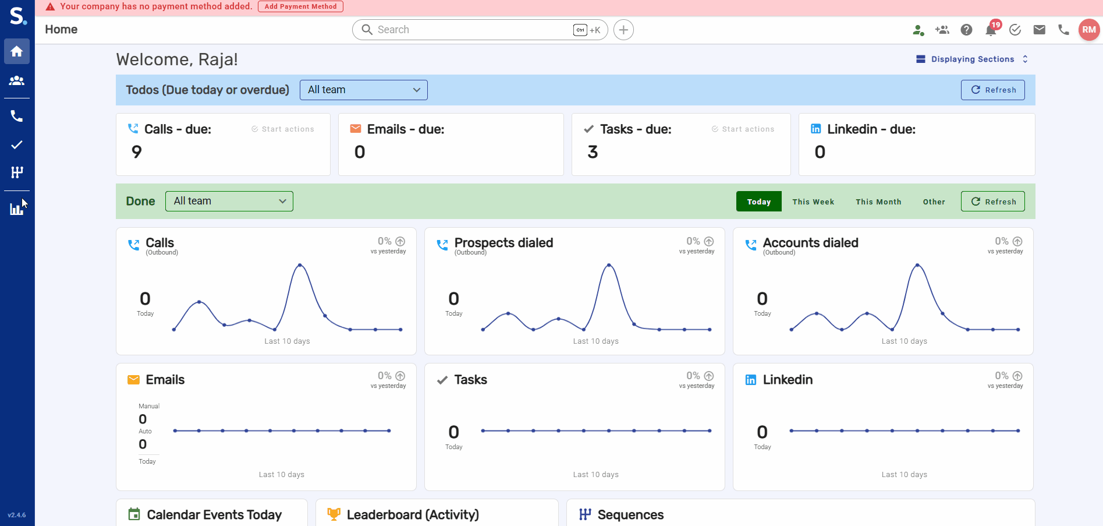Open the sequences sidebar icon
This screenshot has width=1103, height=526.
tap(17, 172)
